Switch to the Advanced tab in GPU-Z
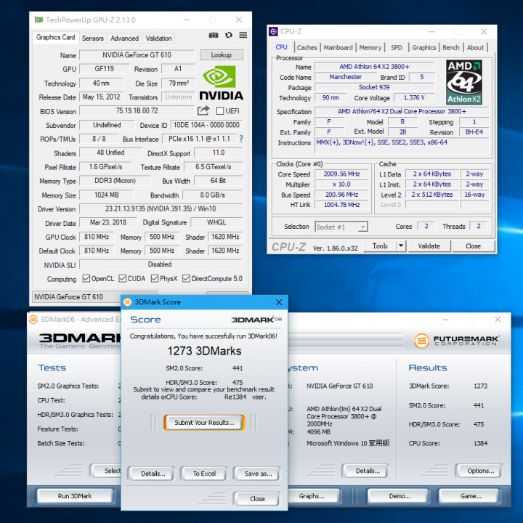The height and width of the screenshot is (523, 523). point(124,38)
